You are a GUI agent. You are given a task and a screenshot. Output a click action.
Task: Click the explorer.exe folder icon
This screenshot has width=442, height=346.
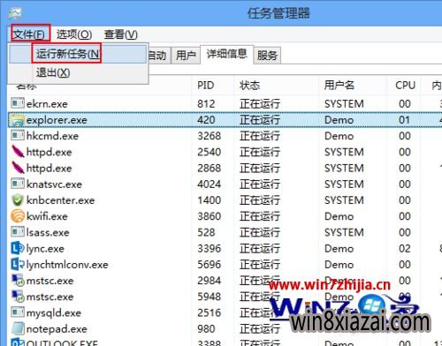[x=18, y=120]
